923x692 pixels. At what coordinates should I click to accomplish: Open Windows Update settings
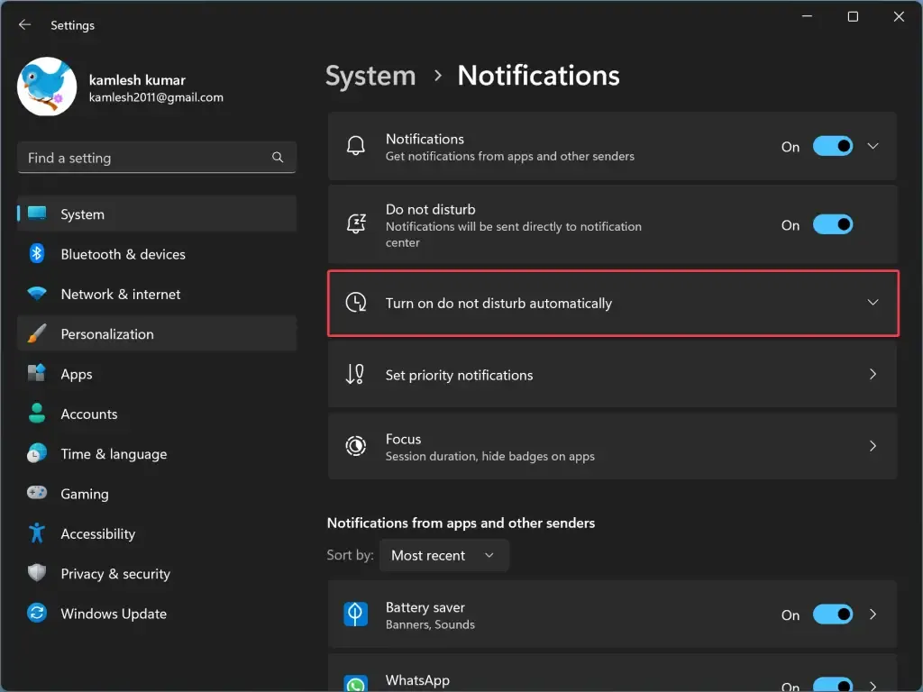(x=157, y=614)
